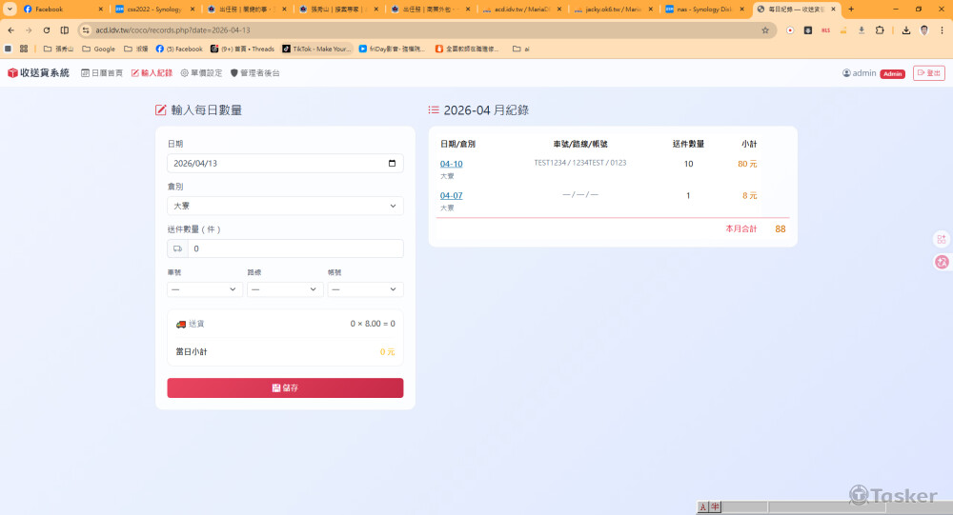This screenshot has width=953, height=515.
Task: Click the red Admin badge
Action: coord(893,73)
